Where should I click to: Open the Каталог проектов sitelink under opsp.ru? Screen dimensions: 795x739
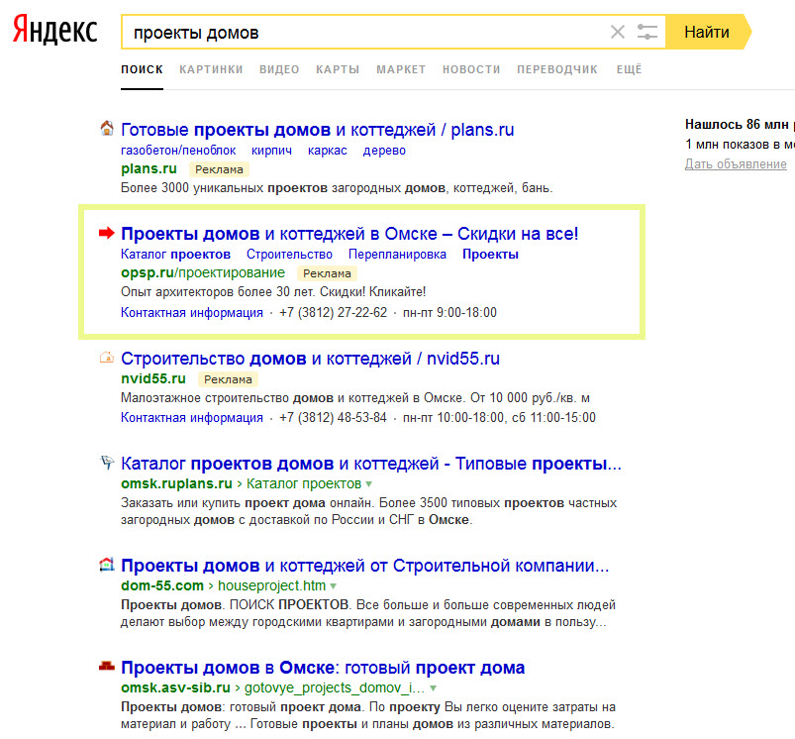[x=175, y=255]
